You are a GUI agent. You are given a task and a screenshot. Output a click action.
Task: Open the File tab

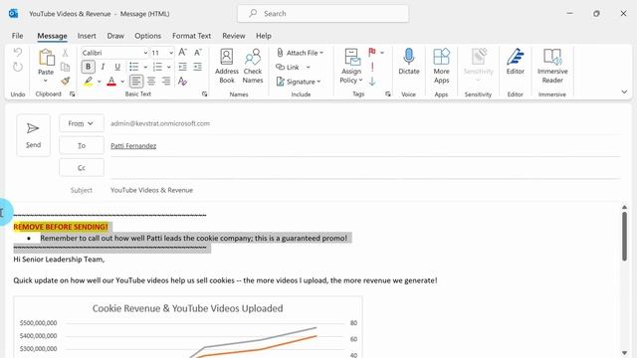18,36
